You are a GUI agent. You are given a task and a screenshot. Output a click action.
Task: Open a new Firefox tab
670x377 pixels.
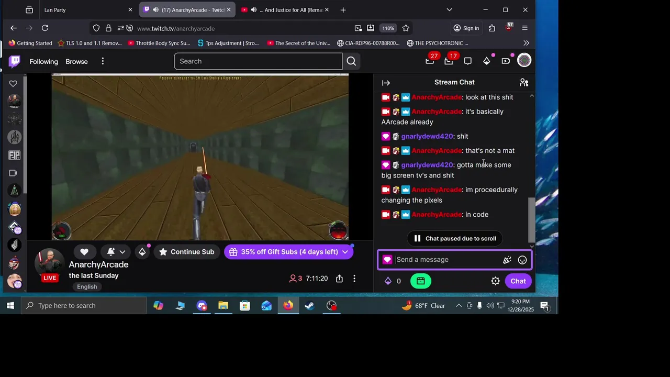tap(343, 10)
